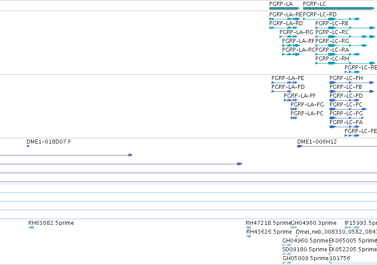Open transcript PGRP-LC-RB
The width and height of the screenshot is (377, 265).
click(345, 28)
